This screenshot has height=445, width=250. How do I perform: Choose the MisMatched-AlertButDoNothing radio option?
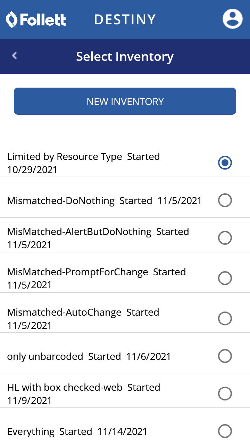coord(225,238)
